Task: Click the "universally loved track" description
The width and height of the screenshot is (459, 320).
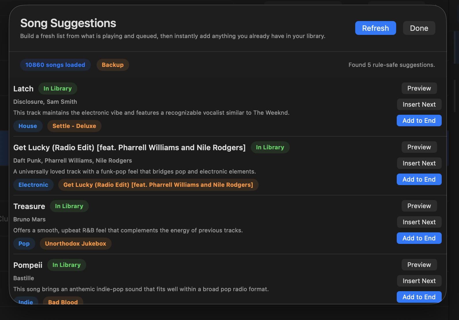Action: point(135,172)
